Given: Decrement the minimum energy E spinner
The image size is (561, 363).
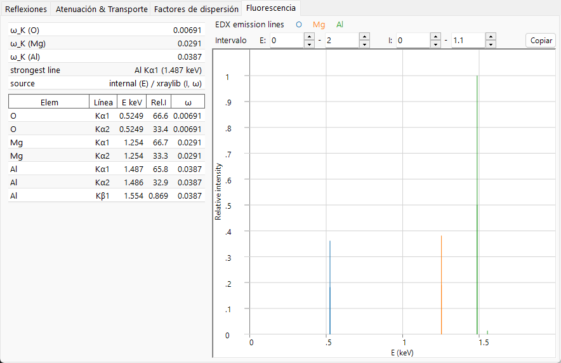Looking at the screenshot, I should (x=309, y=44).
